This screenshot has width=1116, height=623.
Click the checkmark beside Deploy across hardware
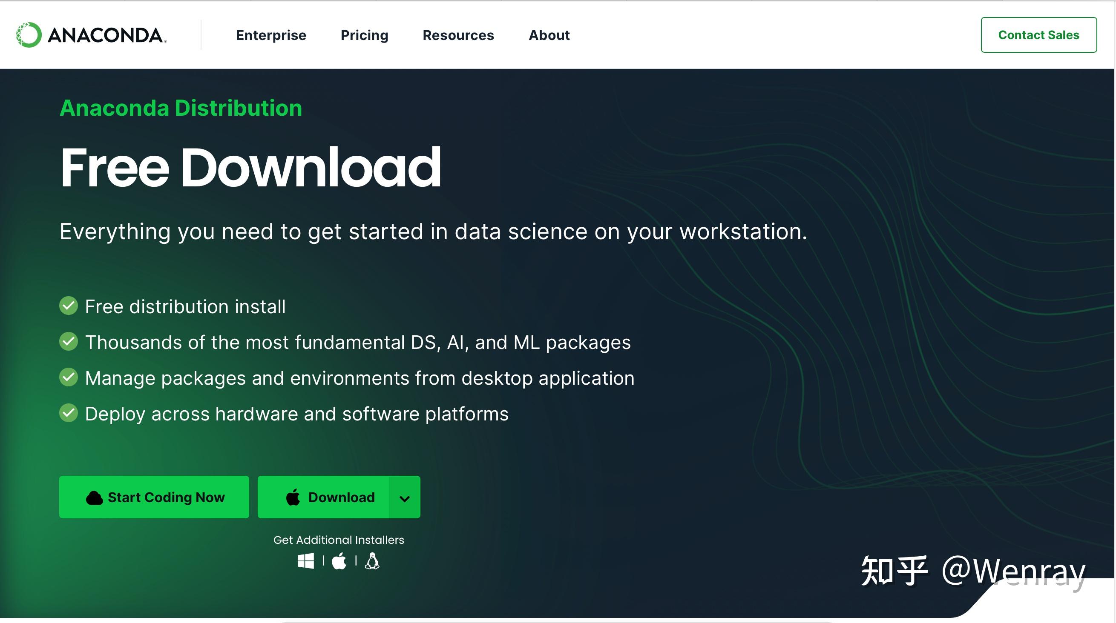pyautogui.click(x=69, y=413)
